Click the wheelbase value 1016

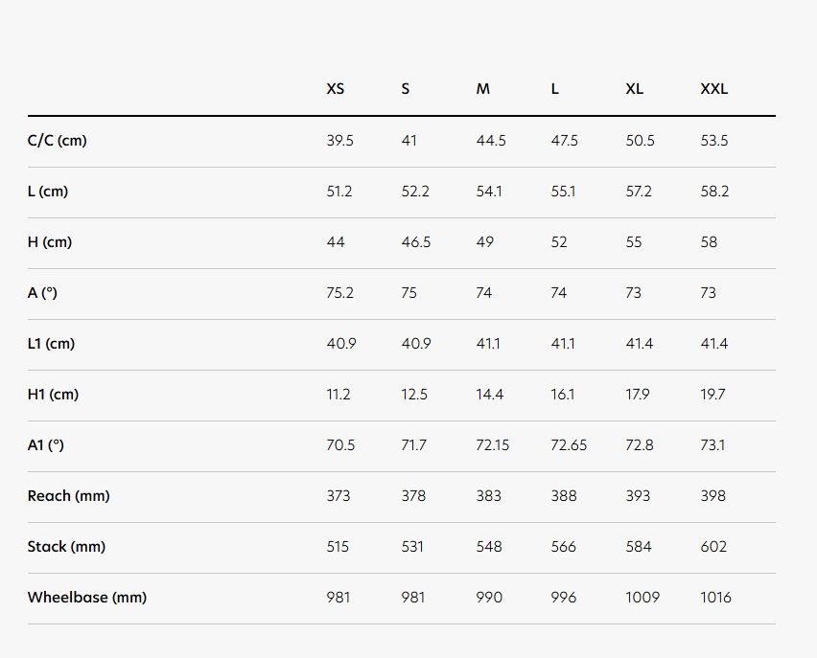click(x=715, y=598)
